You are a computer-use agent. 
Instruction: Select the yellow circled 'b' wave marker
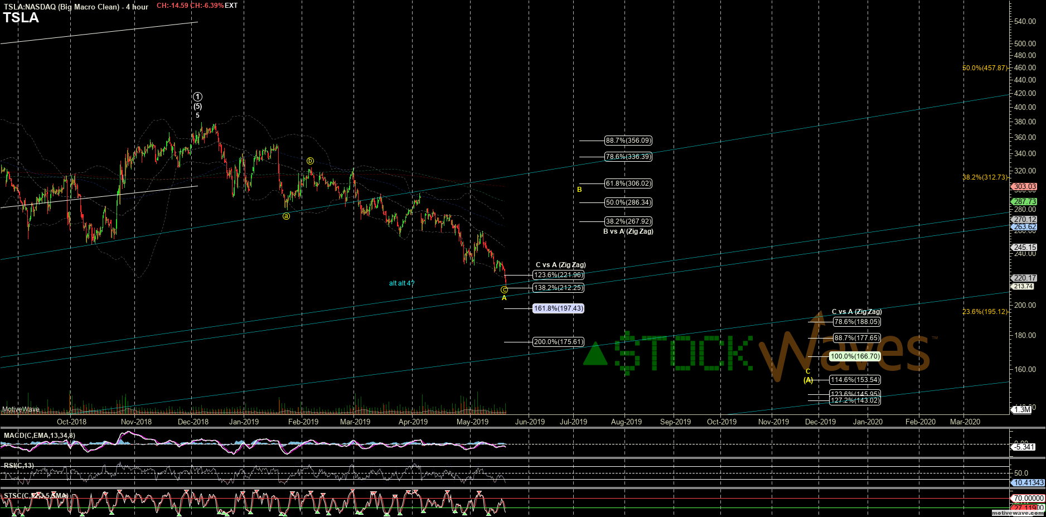[x=310, y=161]
